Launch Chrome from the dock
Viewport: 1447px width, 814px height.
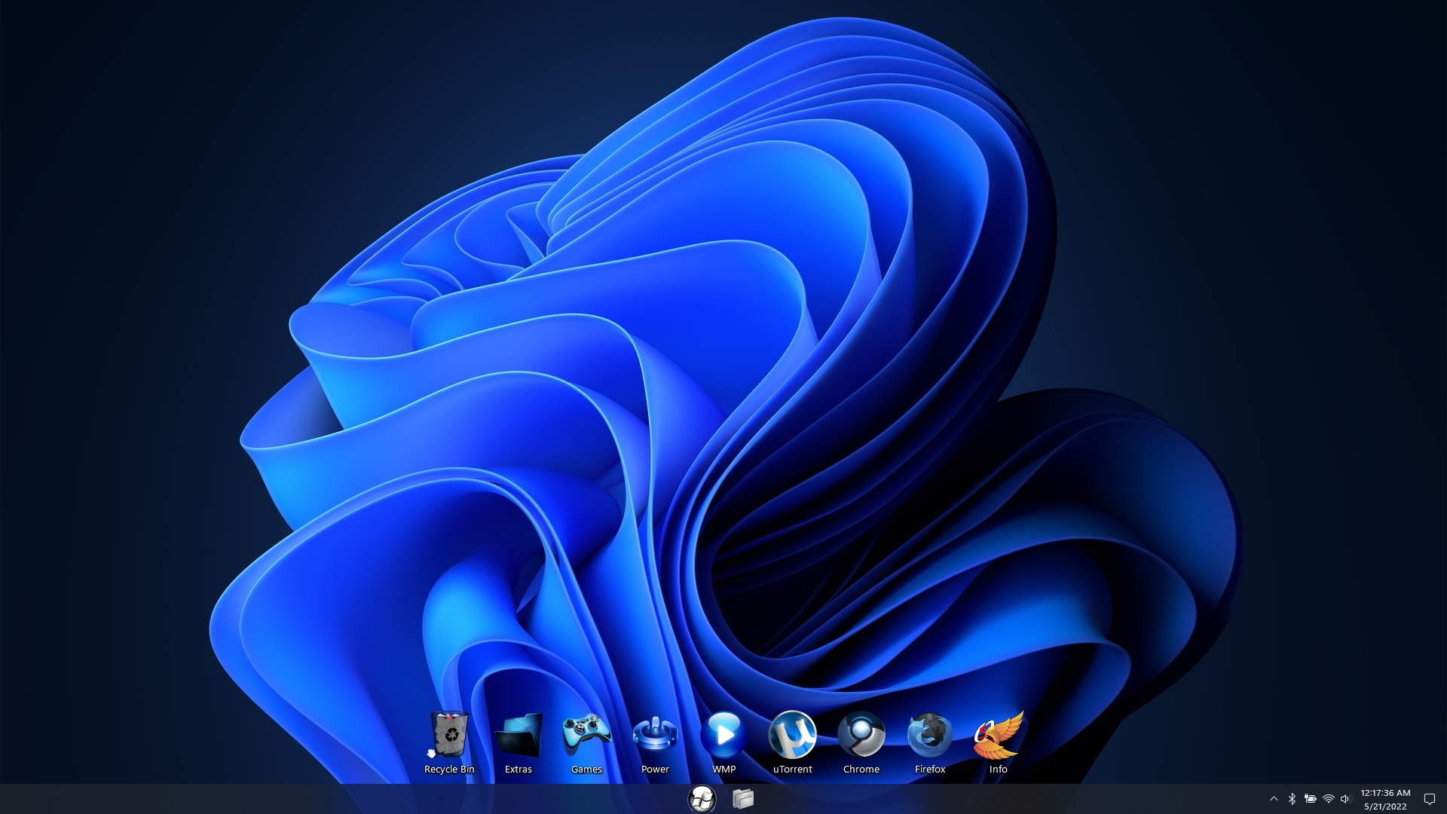click(861, 734)
